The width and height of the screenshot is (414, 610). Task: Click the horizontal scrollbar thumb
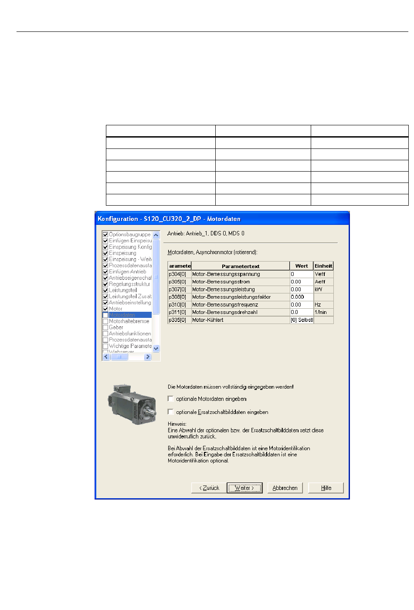119,357
